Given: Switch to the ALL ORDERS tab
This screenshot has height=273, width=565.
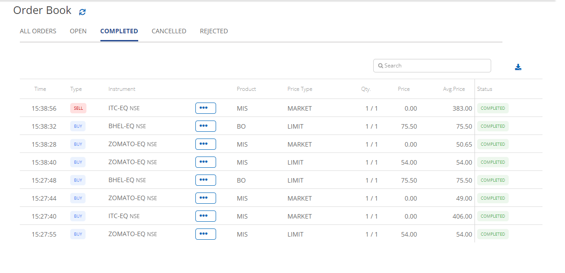Looking at the screenshot, I should tap(38, 31).
